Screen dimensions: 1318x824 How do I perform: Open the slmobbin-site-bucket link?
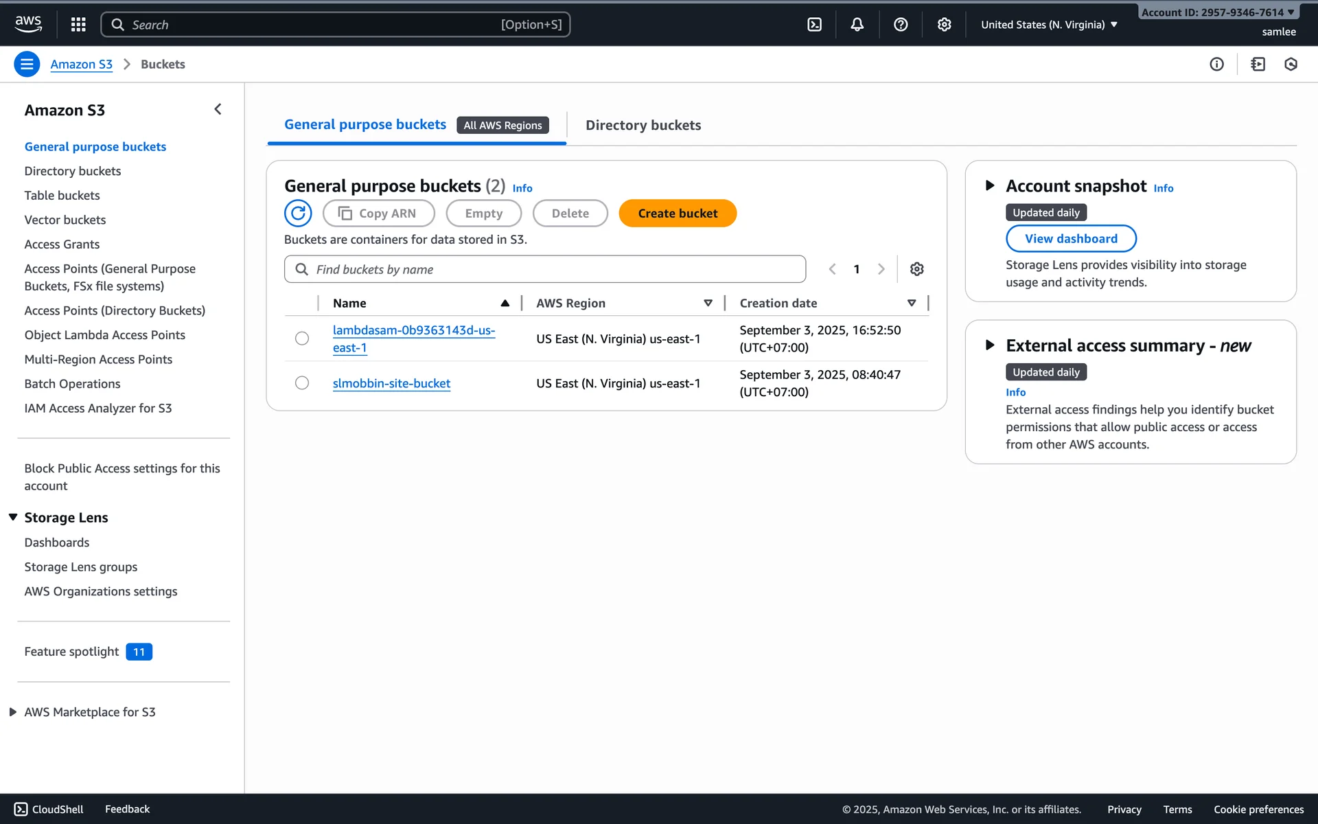click(x=391, y=383)
